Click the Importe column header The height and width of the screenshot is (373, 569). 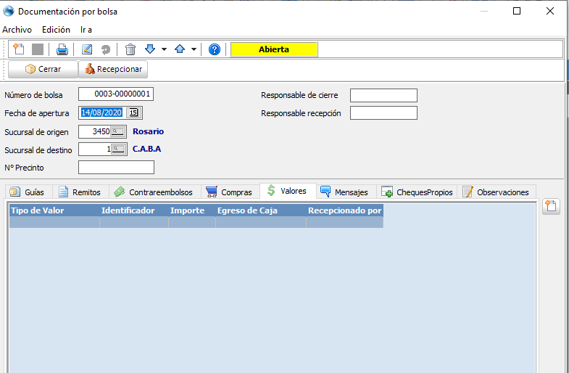click(x=192, y=210)
